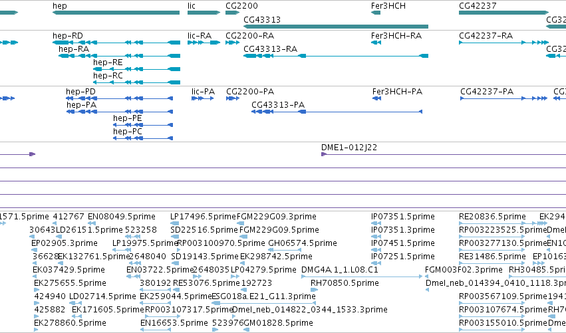Select the 192723 feature label
The height and width of the screenshot is (333, 566).
click(x=257, y=284)
